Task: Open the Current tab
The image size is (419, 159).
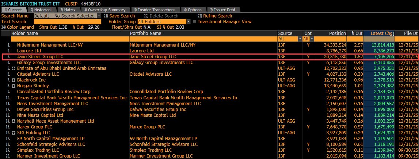Action: (x=14, y=10)
